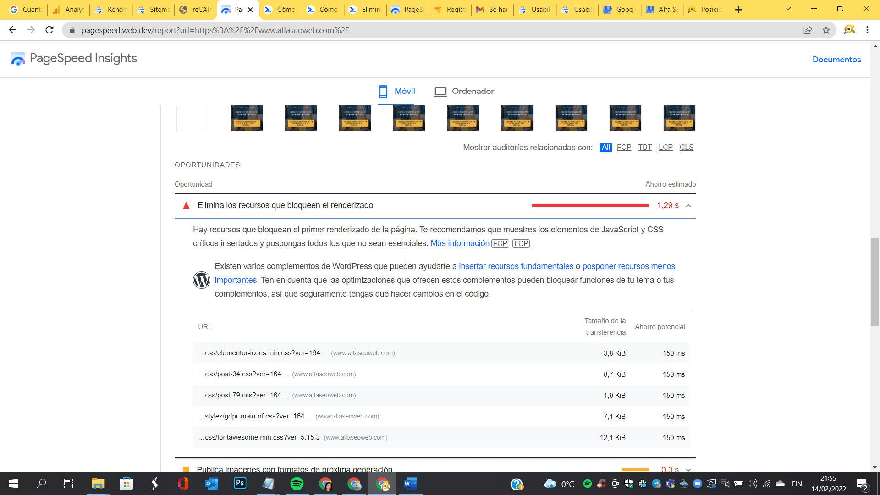The height and width of the screenshot is (495, 880).
Task: Click the orange 0,3 s savings bar
Action: pos(635,469)
